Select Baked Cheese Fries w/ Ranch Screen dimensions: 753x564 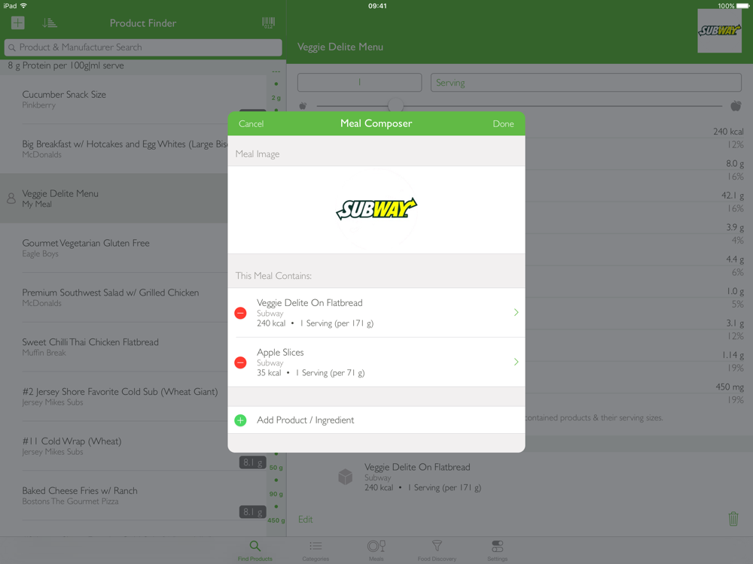pyautogui.click(x=133, y=496)
